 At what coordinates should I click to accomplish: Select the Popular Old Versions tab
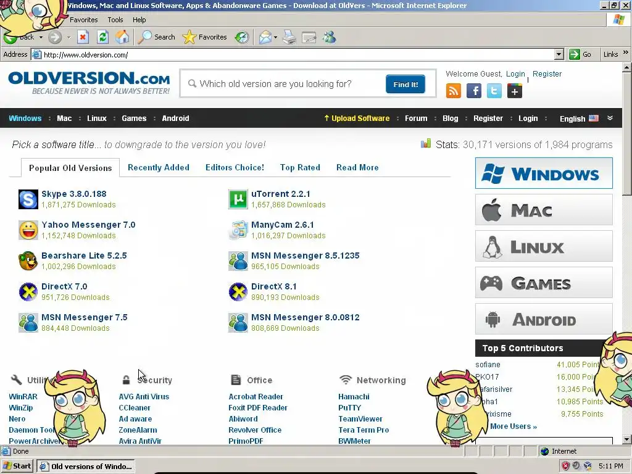click(x=70, y=168)
